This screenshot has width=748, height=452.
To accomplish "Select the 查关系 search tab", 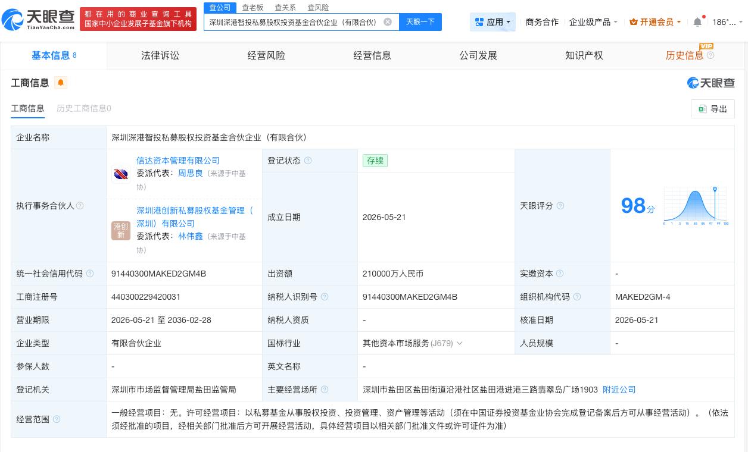I will click(285, 8).
